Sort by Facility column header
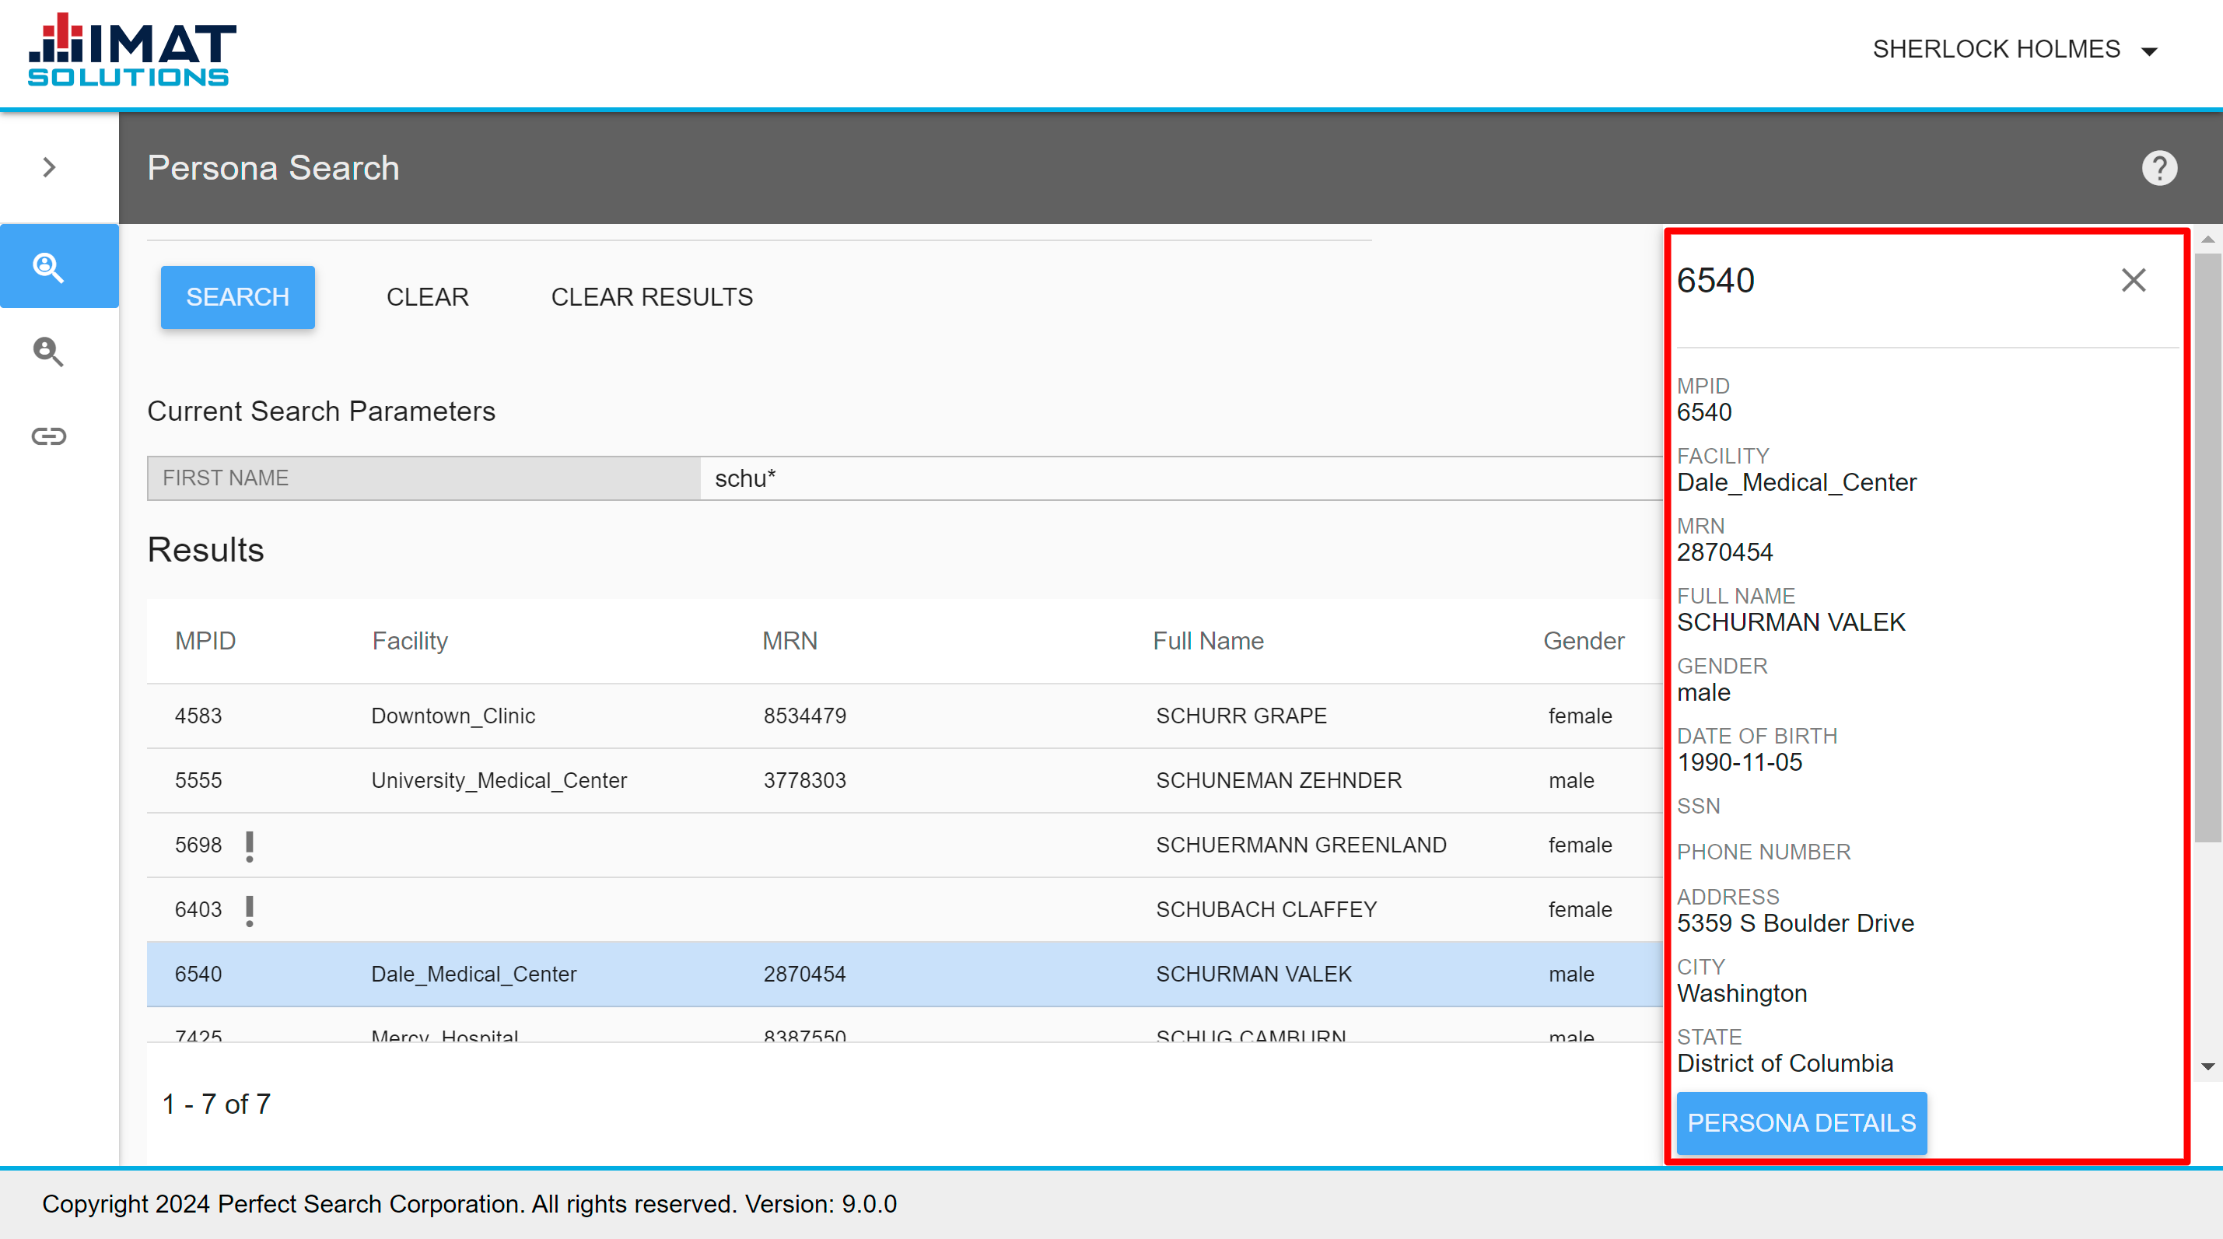2223x1239 pixels. 410,641
